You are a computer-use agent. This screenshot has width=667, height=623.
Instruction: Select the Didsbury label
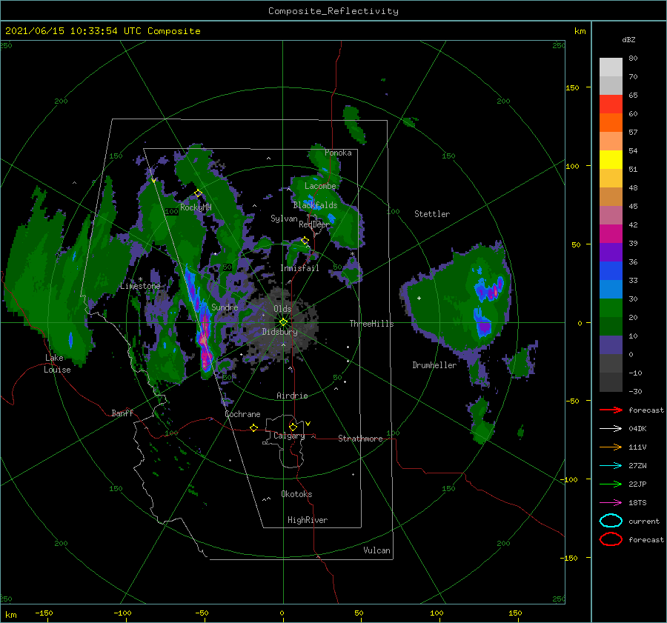point(279,332)
